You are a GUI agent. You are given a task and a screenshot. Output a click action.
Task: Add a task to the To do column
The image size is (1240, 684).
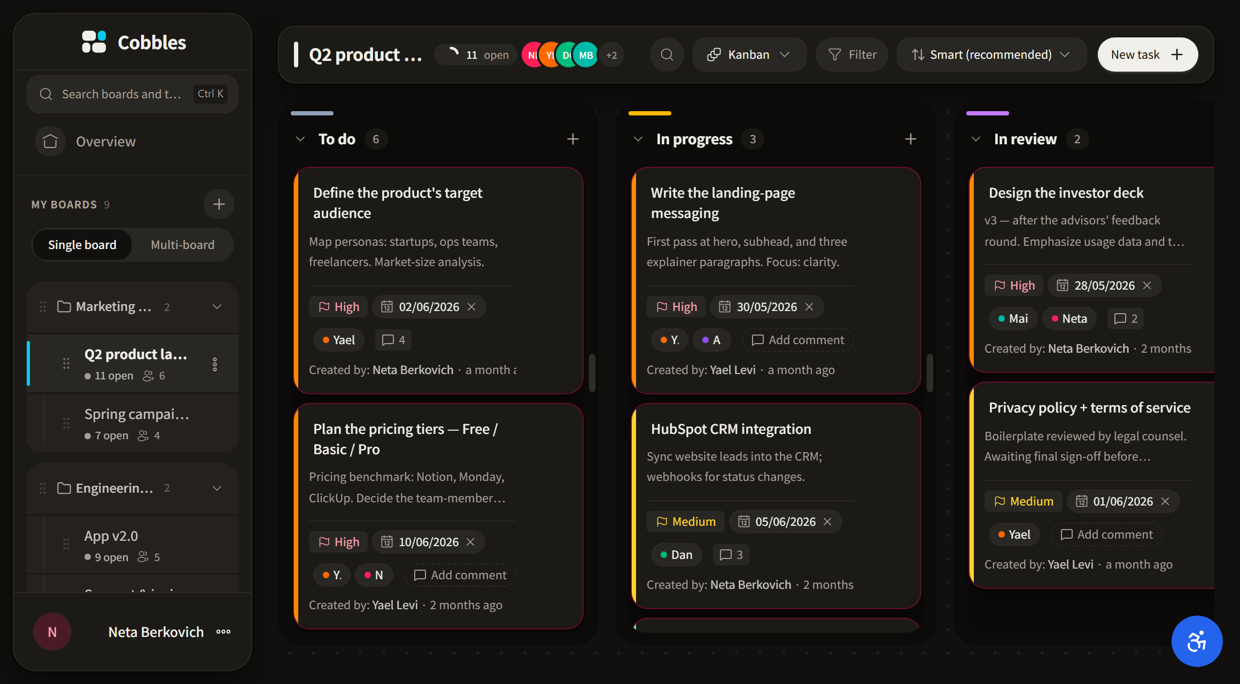pyautogui.click(x=572, y=139)
